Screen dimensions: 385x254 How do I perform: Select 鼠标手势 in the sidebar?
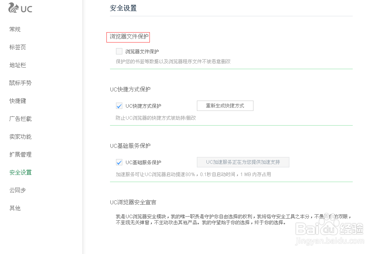click(20, 83)
